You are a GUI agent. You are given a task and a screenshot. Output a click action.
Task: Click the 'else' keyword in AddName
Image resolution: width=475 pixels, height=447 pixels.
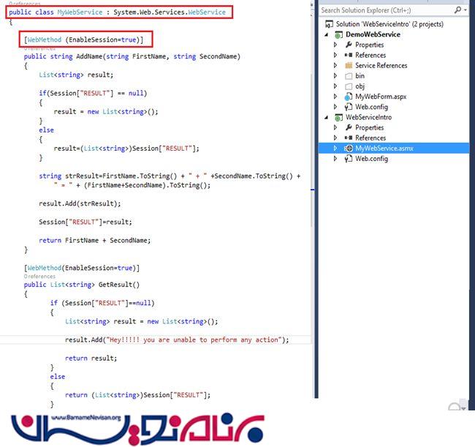coord(46,130)
